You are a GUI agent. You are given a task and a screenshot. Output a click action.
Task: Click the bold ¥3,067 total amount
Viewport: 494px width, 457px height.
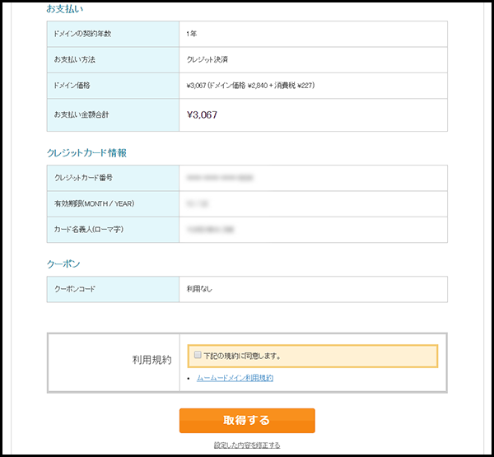[x=202, y=114]
